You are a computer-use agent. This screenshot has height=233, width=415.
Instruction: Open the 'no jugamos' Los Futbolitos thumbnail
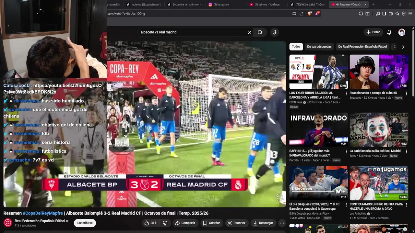(379, 183)
